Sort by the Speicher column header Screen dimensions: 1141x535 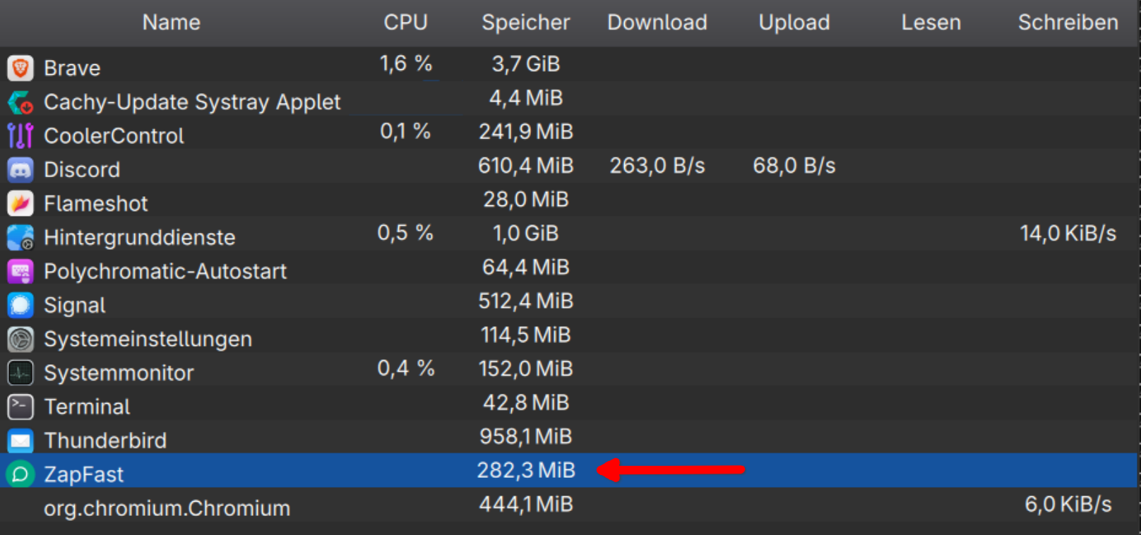click(525, 23)
